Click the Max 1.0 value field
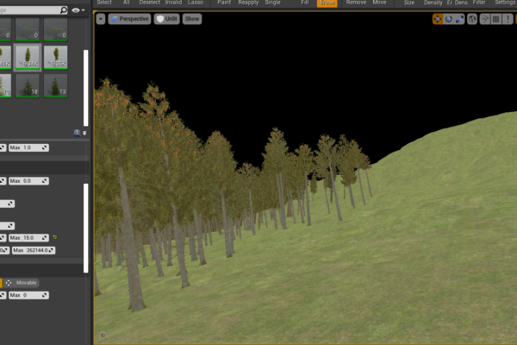Screen dimensions: 517x345 (x=28, y=147)
